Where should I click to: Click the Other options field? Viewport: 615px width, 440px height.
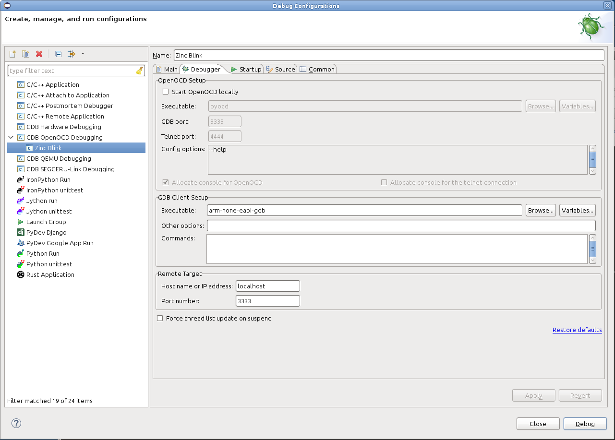pyautogui.click(x=401, y=226)
